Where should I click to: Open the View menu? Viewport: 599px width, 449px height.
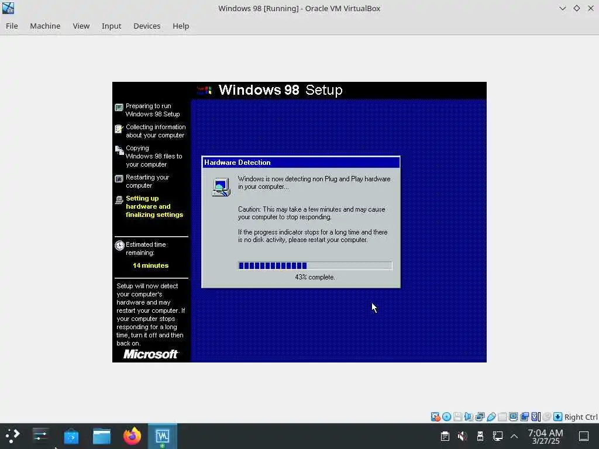[81, 26]
